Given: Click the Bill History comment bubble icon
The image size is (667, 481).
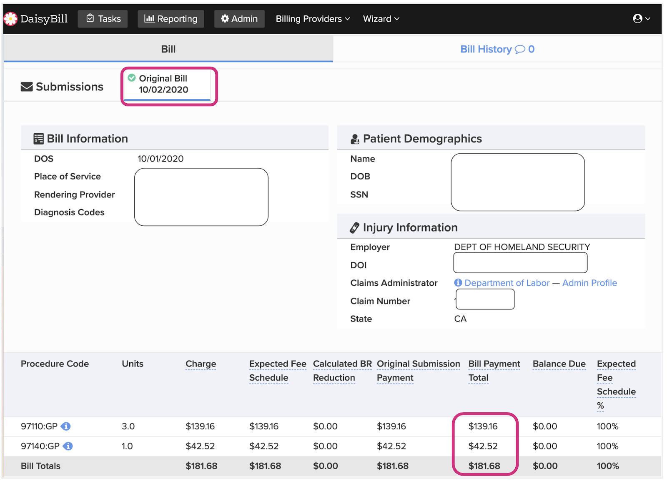Looking at the screenshot, I should (x=520, y=50).
